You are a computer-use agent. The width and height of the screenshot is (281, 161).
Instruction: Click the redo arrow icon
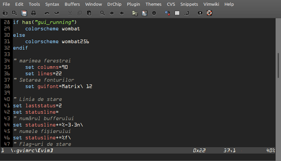click(57, 13)
